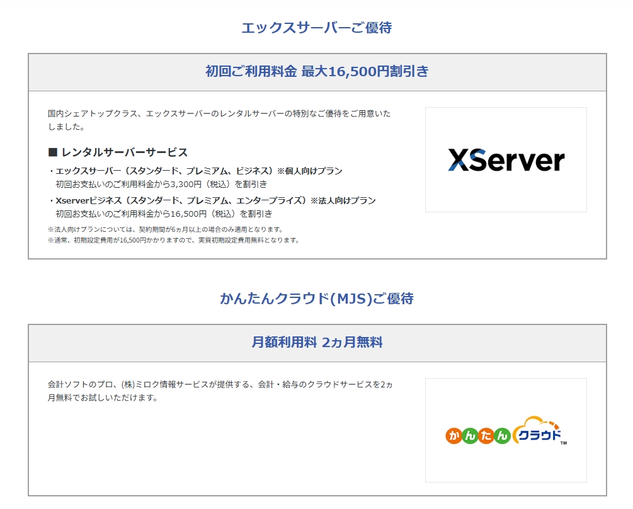Click the TM mark beside かんたんクラウド logo
This screenshot has width=633, height=509.
(x=564, y=443)
